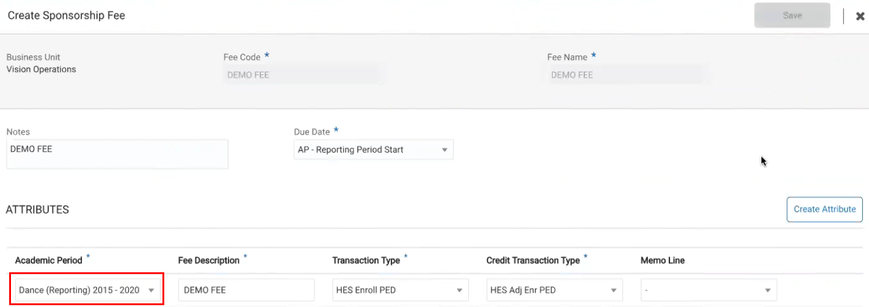Click the Credit Transaction Type column header
Viewport: 869px width, 307px height.
pos(533,260)
